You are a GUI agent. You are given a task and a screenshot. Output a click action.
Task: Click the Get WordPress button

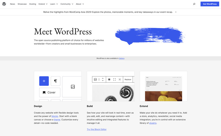210,4
